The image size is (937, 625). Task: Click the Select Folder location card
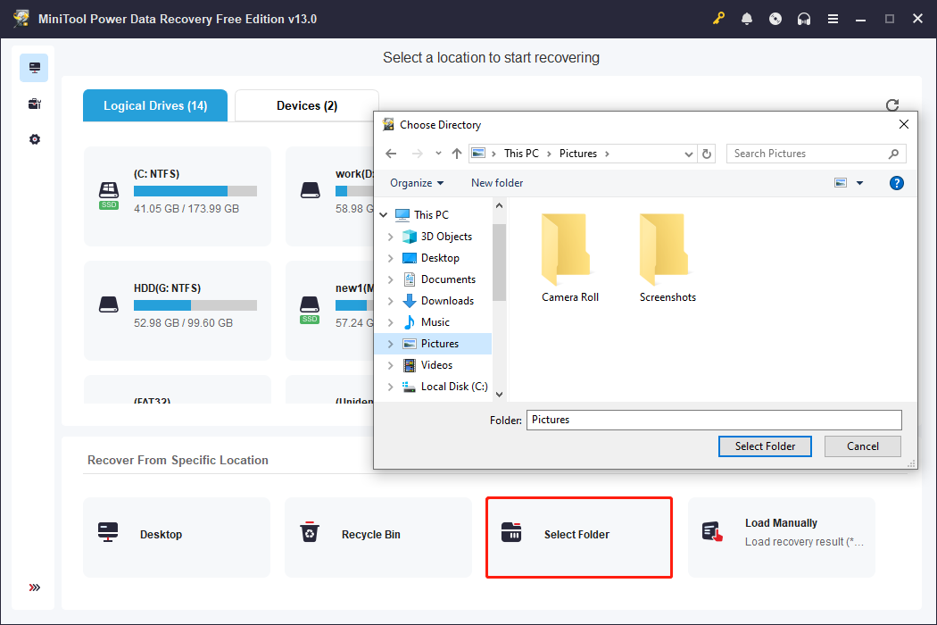[579, 537]
